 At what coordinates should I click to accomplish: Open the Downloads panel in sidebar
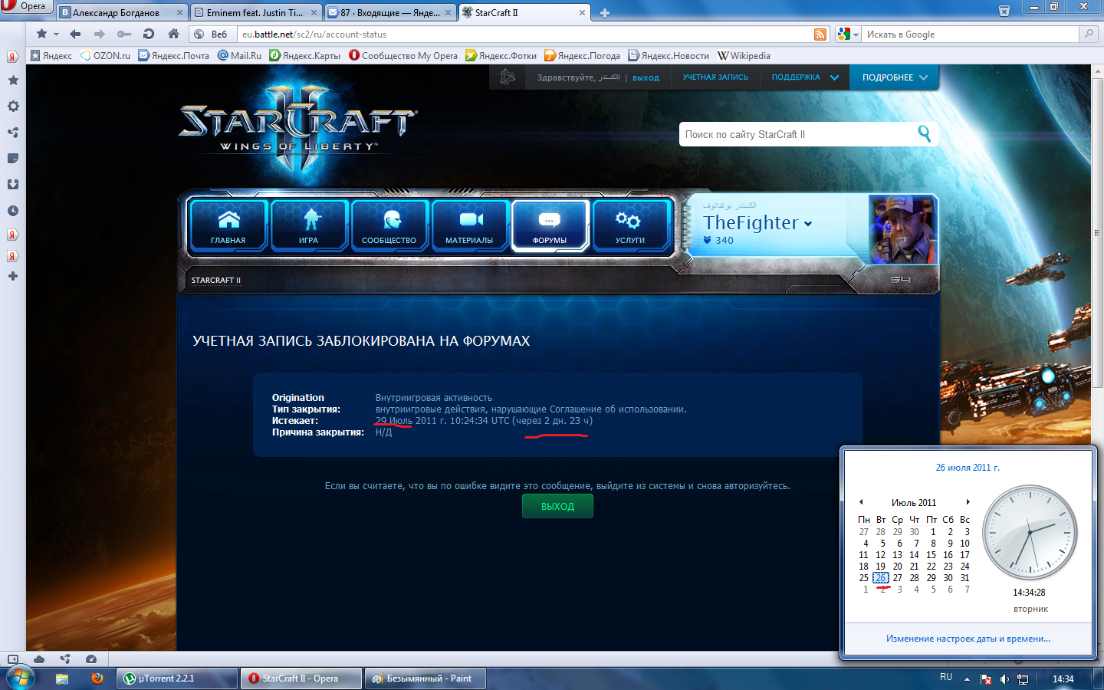pos(13,185)
